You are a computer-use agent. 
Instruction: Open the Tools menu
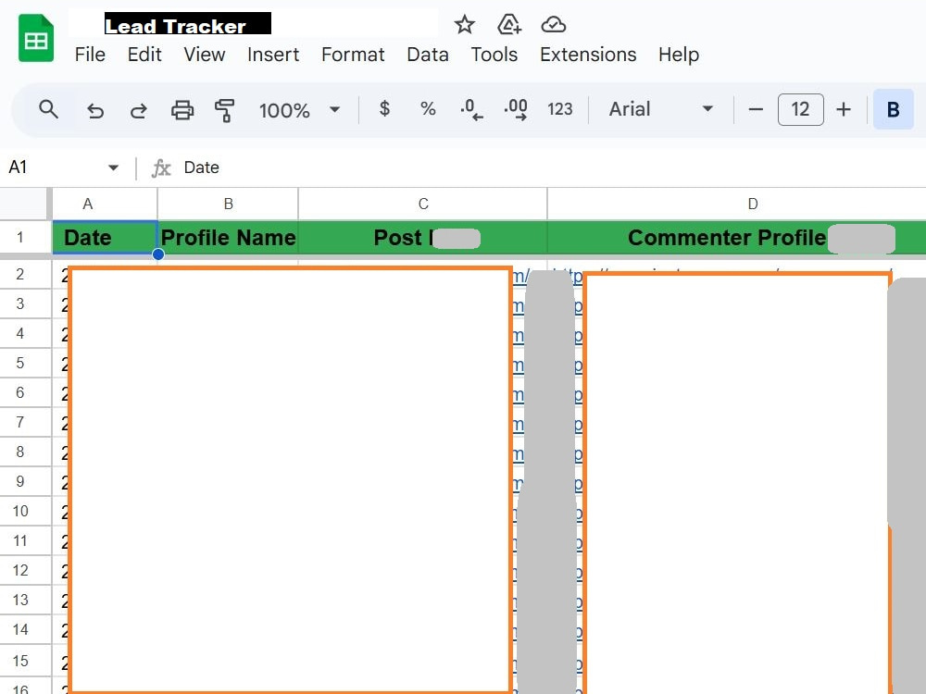(494, 55)
